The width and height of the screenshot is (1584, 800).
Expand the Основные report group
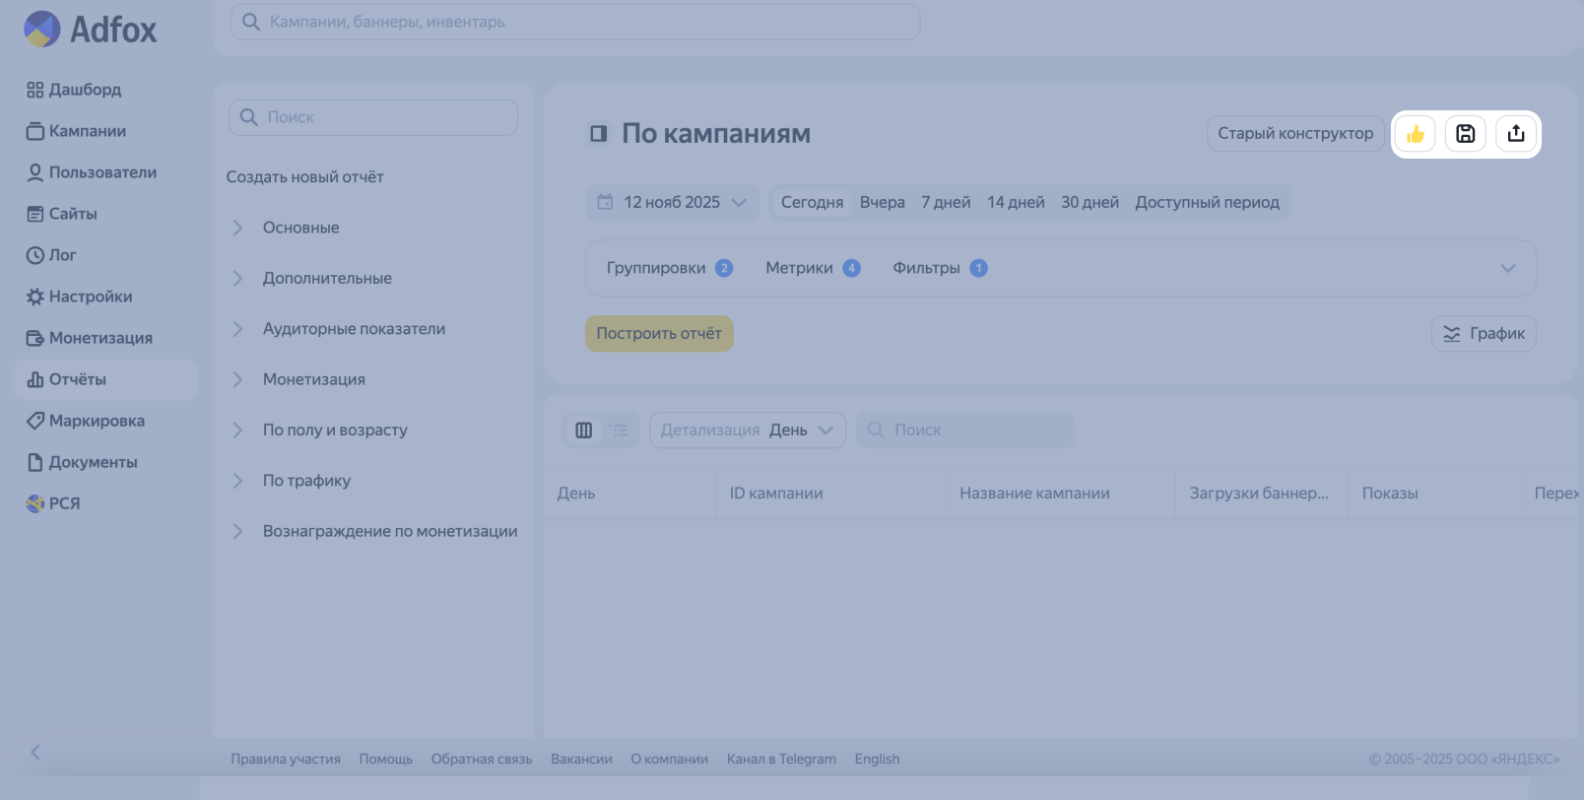point(237,228)
